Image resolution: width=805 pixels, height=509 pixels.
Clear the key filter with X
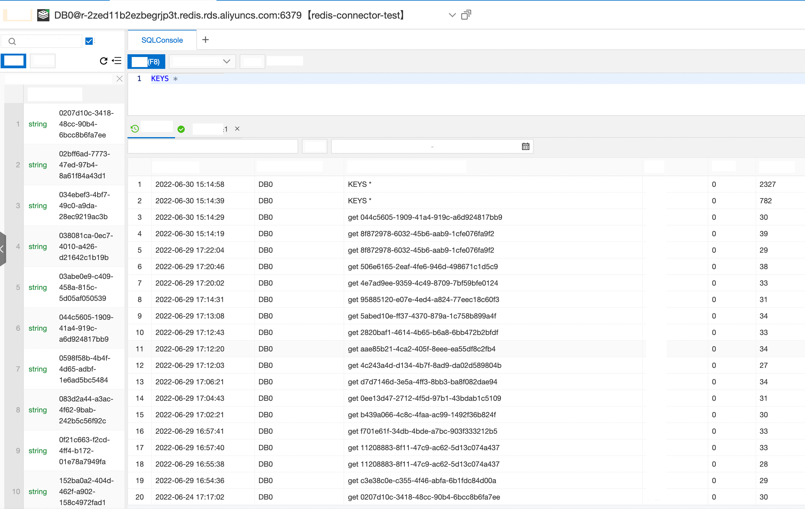[119, 79]
